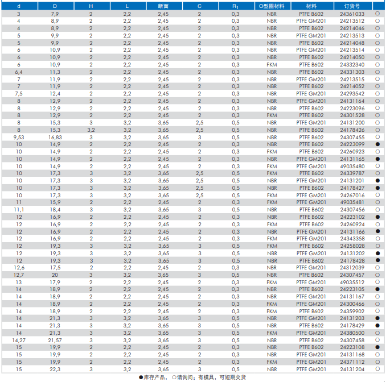The image size is (390, 382).
Task: Select the filled stock marker for order 24131201
Action: [x=377, y=181]
